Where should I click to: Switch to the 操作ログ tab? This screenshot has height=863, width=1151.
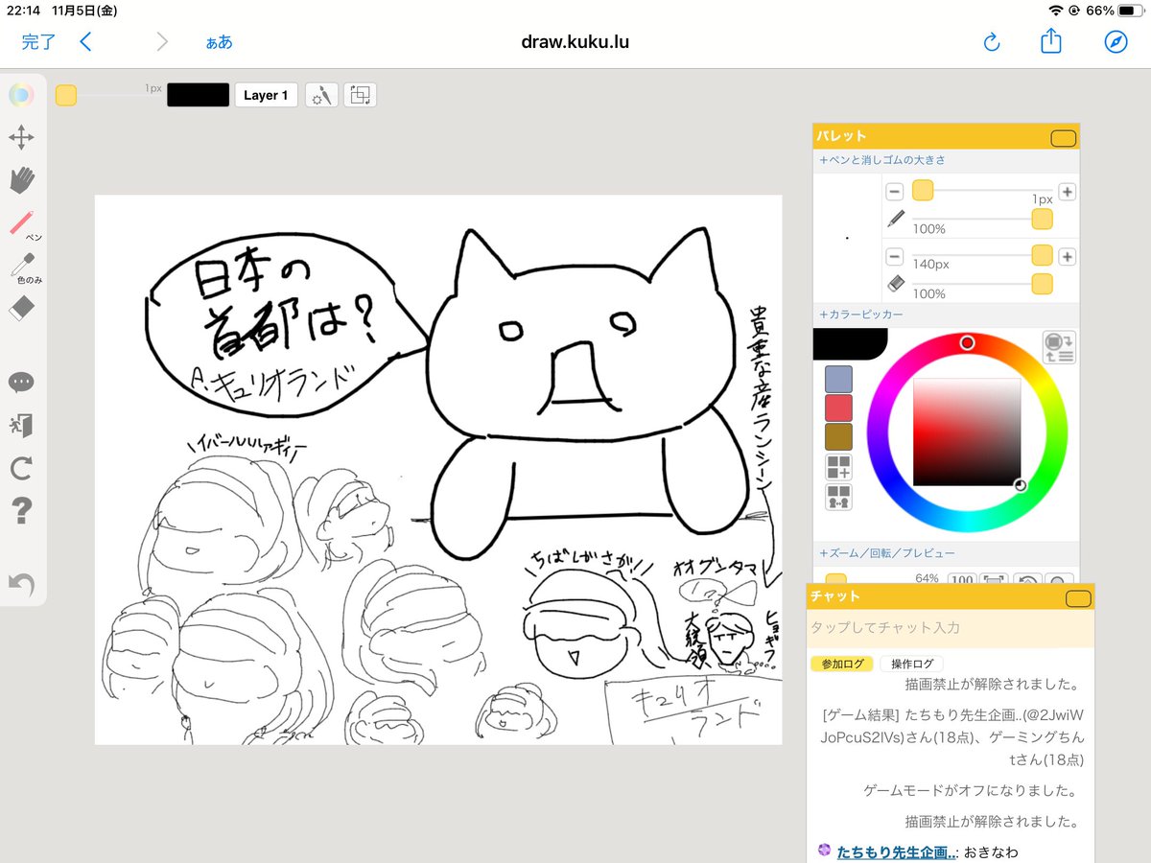[x=911, y=664]
